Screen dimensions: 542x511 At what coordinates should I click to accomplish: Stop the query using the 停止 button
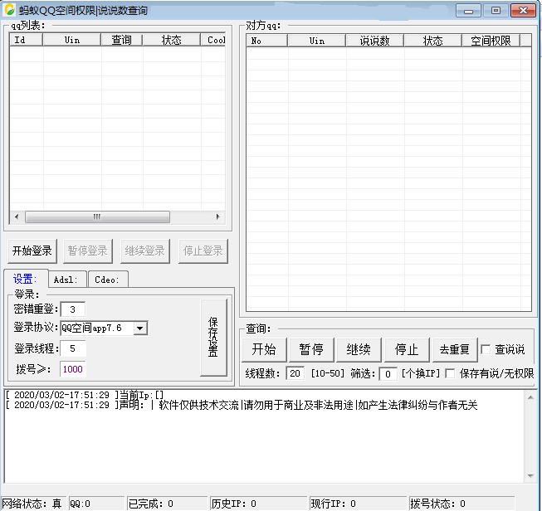point(407,349)
